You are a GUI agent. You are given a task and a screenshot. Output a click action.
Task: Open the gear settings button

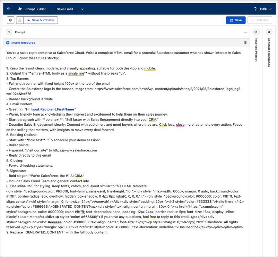[10, 20]
